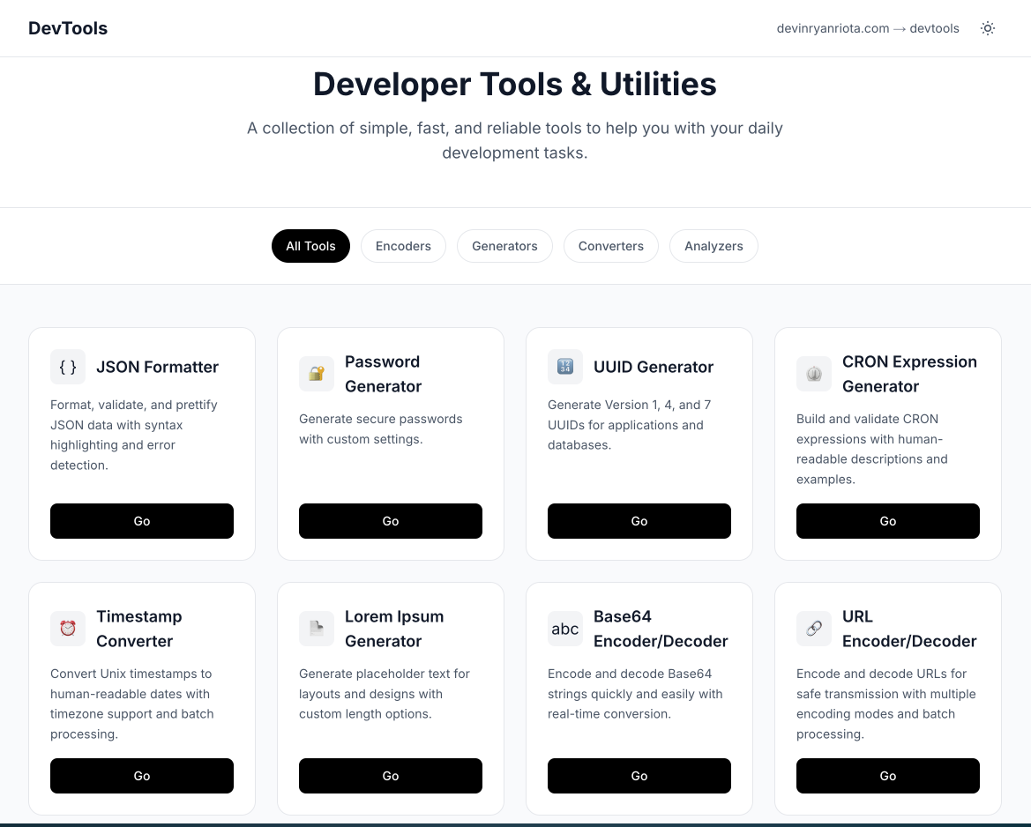The image size is (1031, 827).
Task: Click the Password Generator lock icon
Action: (x=317, y=374)
